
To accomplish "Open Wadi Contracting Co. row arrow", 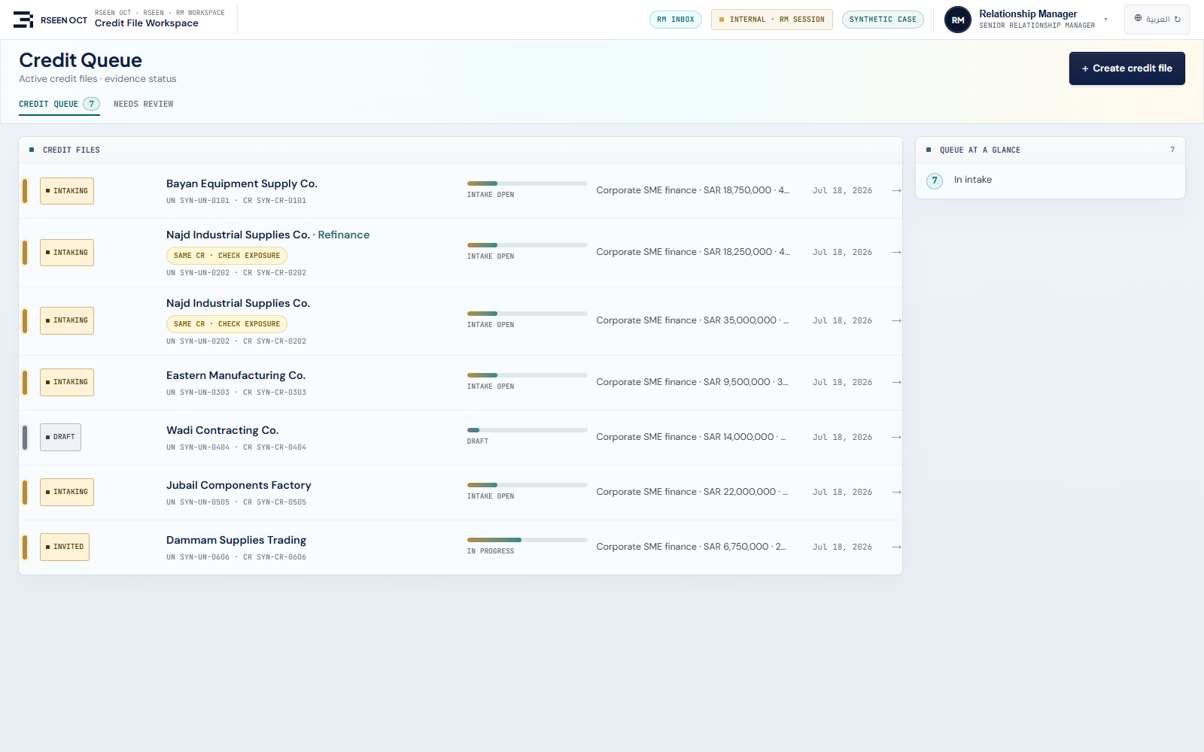I will pyautogui.click(x=896, y=438).
